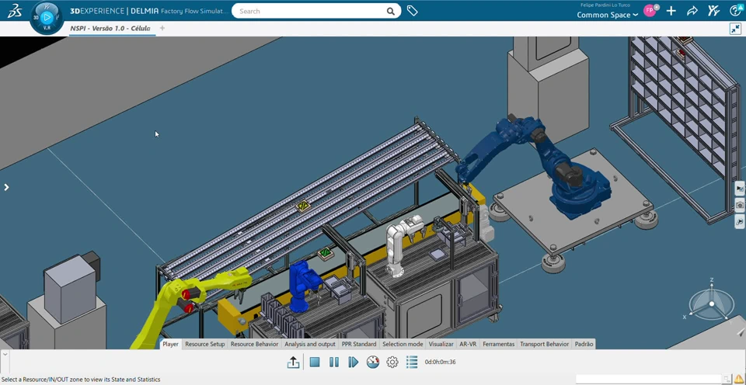The height and width of the screenshot is (385, 746).
Task: Stop the simulation playback
Action: 315,362
